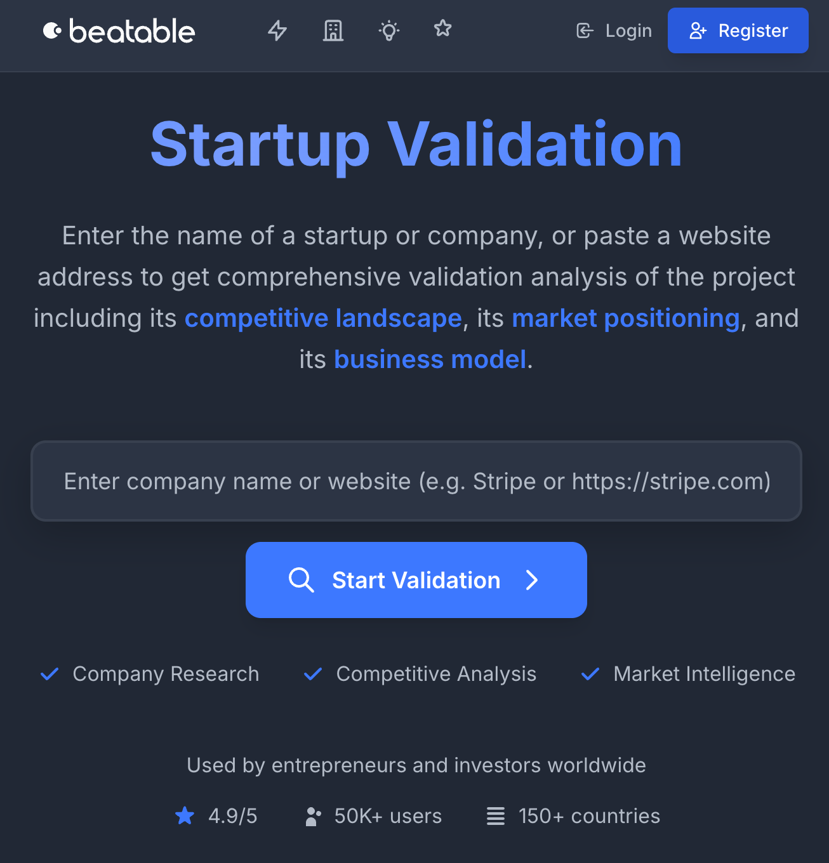Click the beatable logo

point(119,31)
